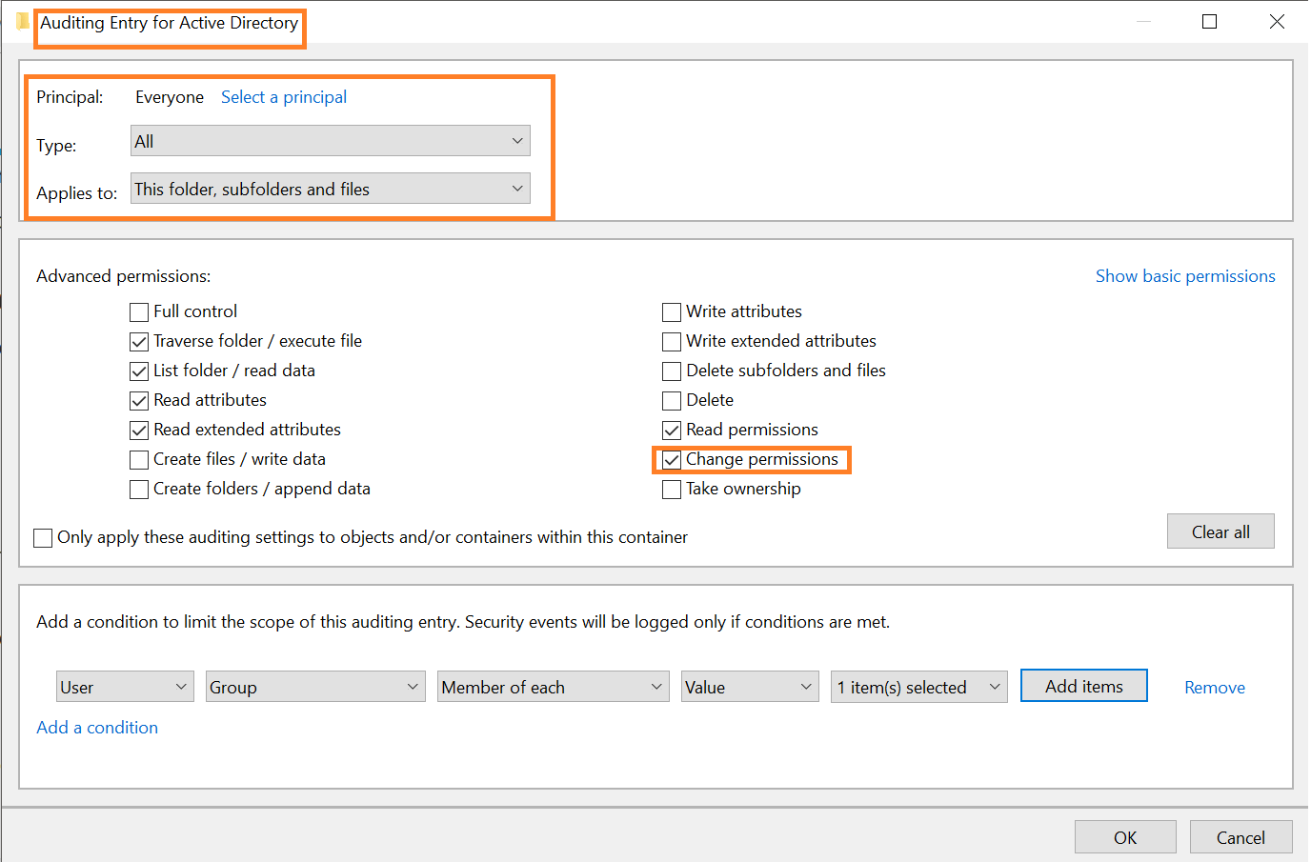Uncheck the Change permissions entry
Image resolution: width=1311 pixels, height=862 pixels.
(x=671, y=459)
